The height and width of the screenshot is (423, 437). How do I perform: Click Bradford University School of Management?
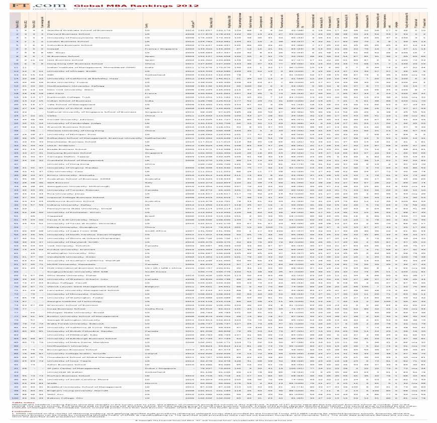click(x=84, y=387)
